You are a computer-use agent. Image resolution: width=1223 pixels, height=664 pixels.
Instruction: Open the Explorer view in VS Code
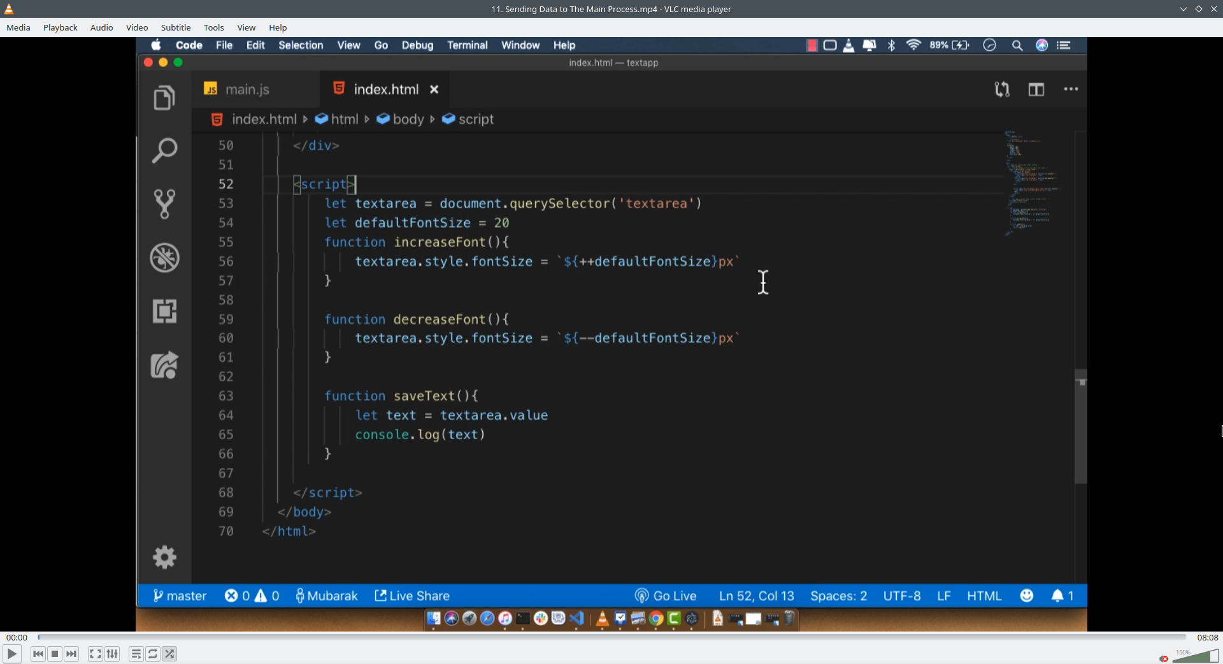(164, 97)
